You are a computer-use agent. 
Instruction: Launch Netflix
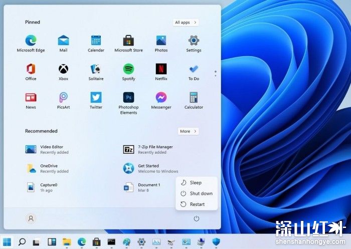point(161,72)
